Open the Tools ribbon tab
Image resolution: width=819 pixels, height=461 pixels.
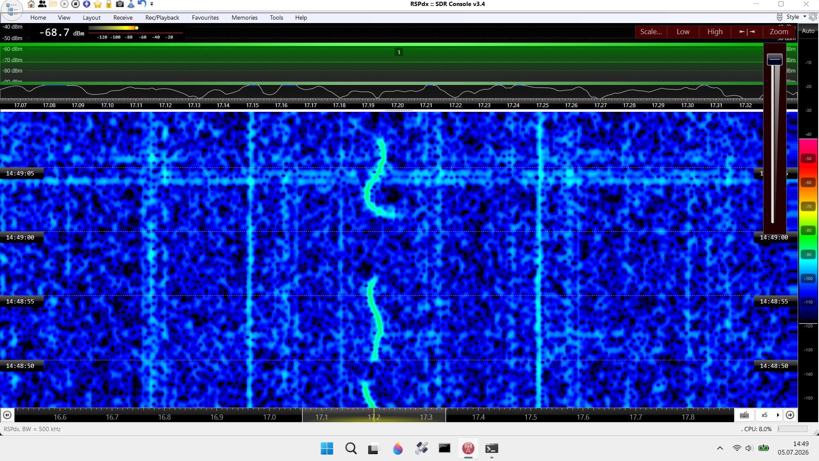(276, 18)
